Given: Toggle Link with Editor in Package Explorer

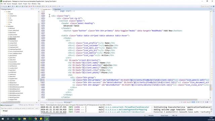Looking at the screenshot, I should point(33,9).
